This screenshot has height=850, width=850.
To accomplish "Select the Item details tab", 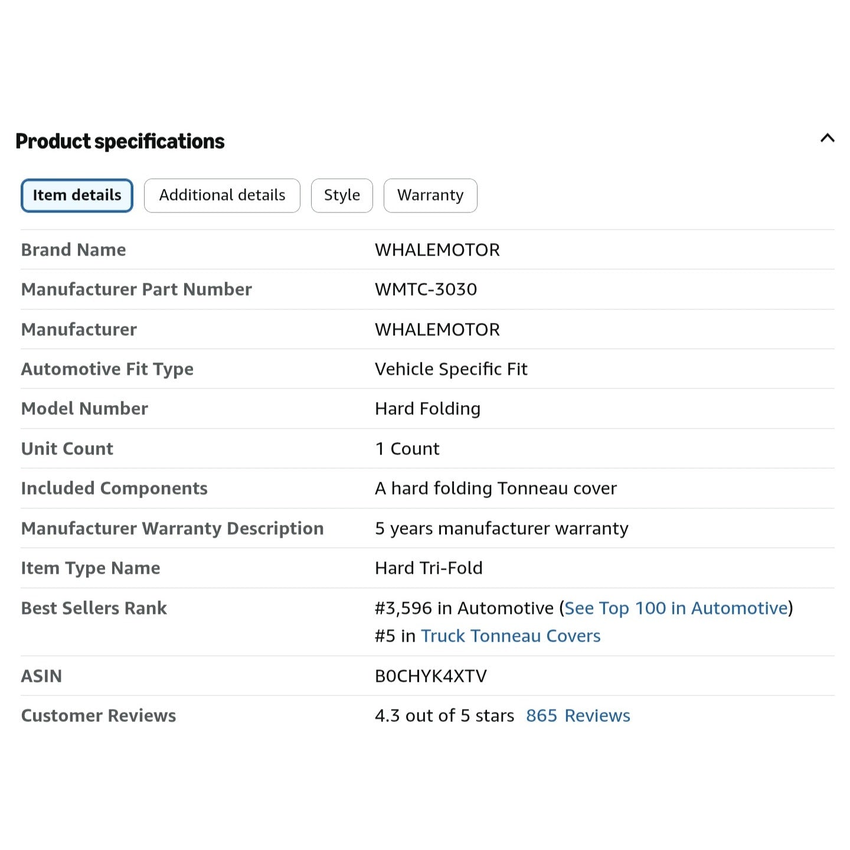I will click(77, 195).
